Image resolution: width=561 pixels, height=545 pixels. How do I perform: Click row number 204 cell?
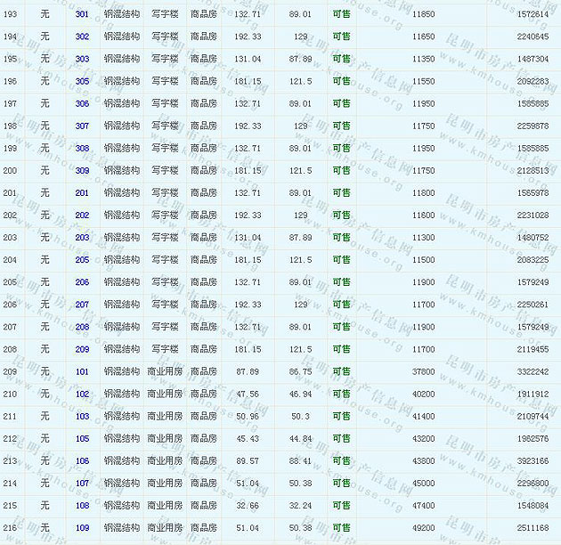[x=11, y=260]
